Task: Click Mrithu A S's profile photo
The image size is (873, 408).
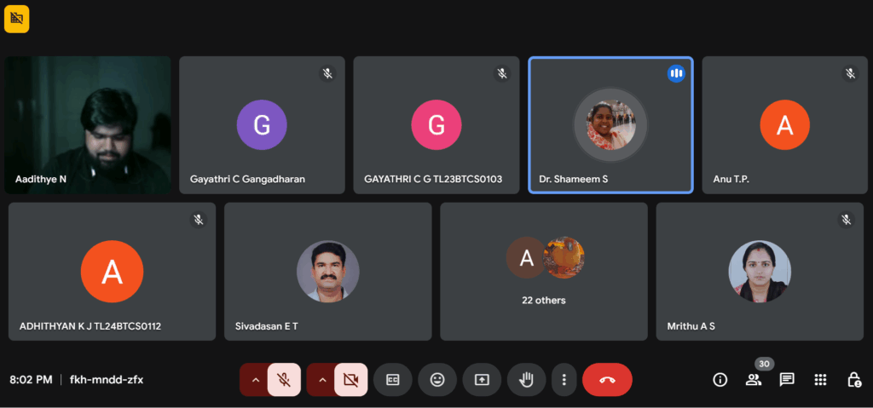Action: click(760, 272)
